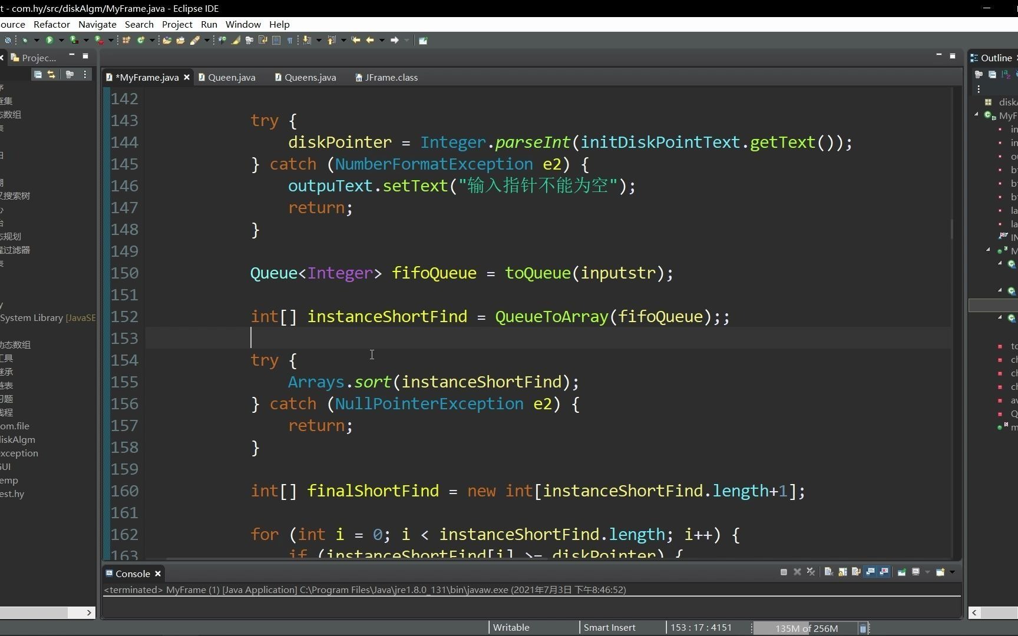This screenshot has height=636, width=1018.
Task: Toggle Scroll Lock in Console toolbar
Action: tap(842, 572)
